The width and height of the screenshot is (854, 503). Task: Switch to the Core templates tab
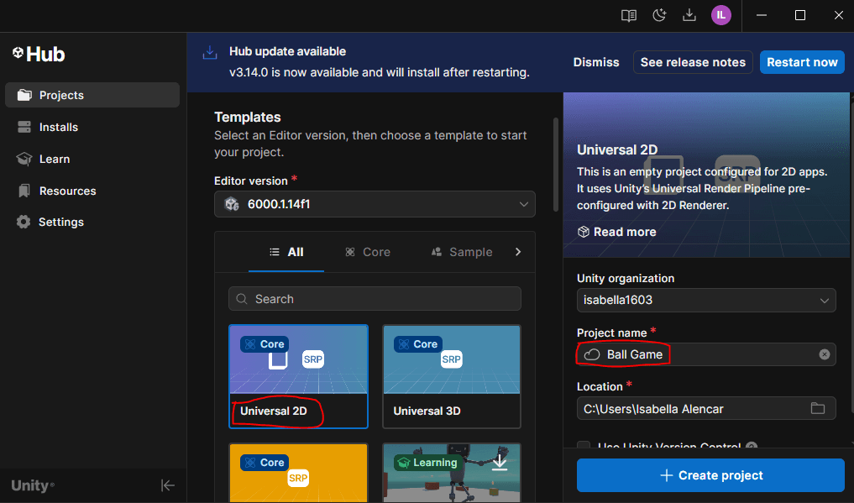pyautogui.click(x=368, y=252)
